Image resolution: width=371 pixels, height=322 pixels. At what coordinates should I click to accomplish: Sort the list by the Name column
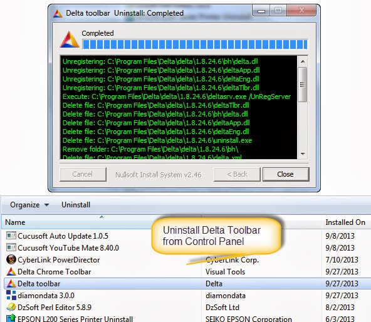coord(15,222)
